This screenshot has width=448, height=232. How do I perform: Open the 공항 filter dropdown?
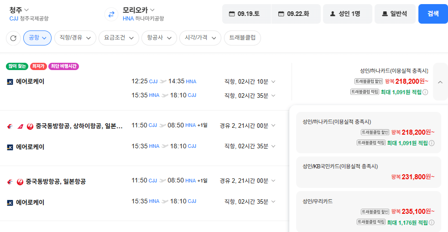pyautogui.click(x=37, y=38)
